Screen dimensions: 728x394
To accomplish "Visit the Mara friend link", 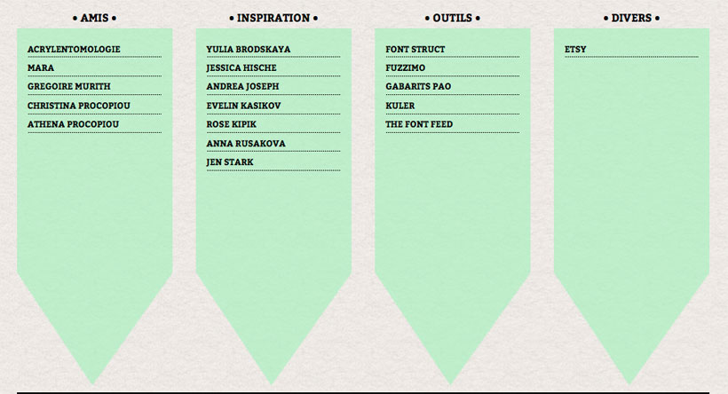I will [41, 67].
